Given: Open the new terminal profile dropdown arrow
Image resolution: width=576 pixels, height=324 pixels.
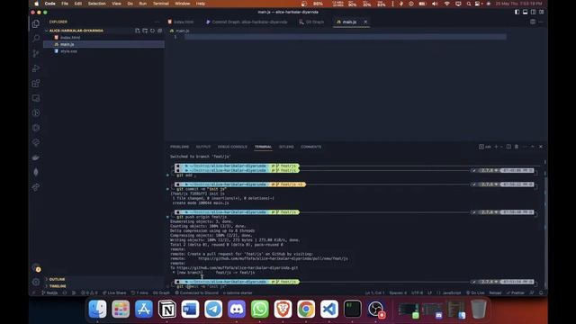Looking at the screenshot, I should coord(501,147).
